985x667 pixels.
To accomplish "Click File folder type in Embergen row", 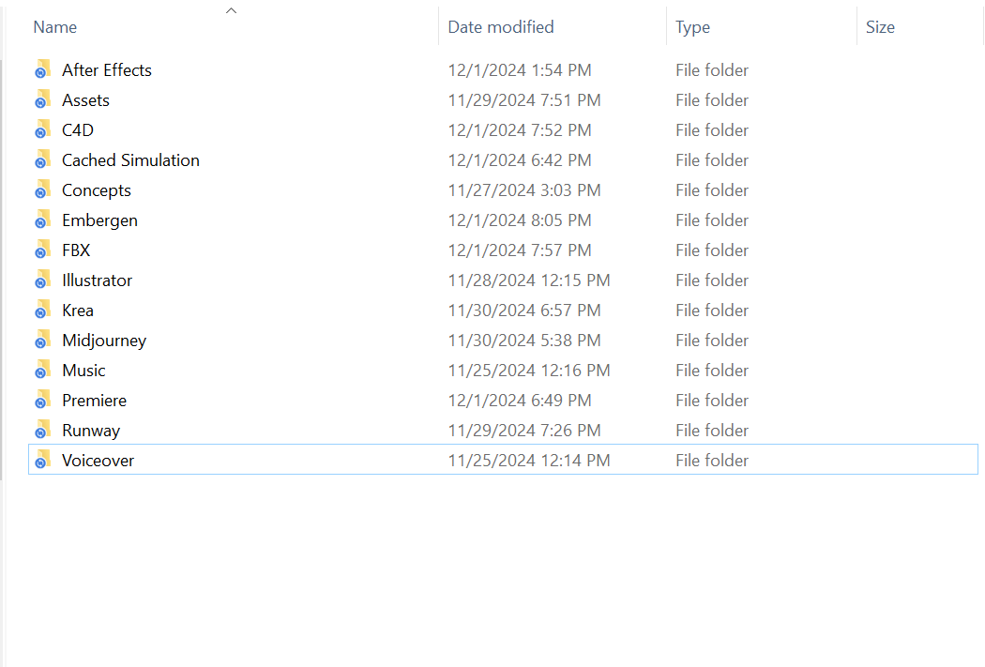I will (712, 220).
